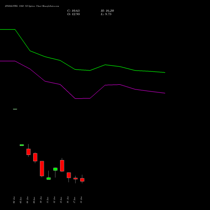Click the '09 Jun' date label
Image resolution: width=210 pixels, height=210 pixels.
[34, 200]
